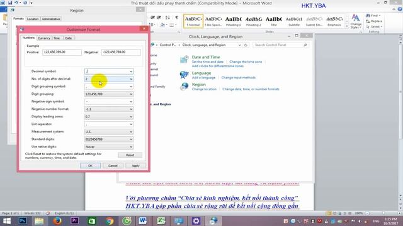Screen dimensions: 403x226
Task: Open File Explorer from the taskbar
Action: 39,221
